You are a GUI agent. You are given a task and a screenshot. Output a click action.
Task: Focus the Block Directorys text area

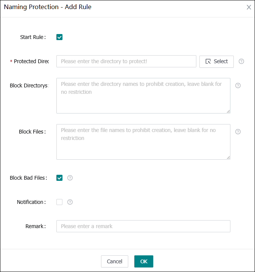(x=143, y=95)
